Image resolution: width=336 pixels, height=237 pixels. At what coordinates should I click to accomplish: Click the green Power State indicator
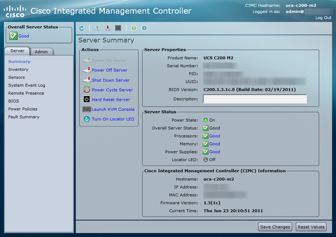[206, 120]
